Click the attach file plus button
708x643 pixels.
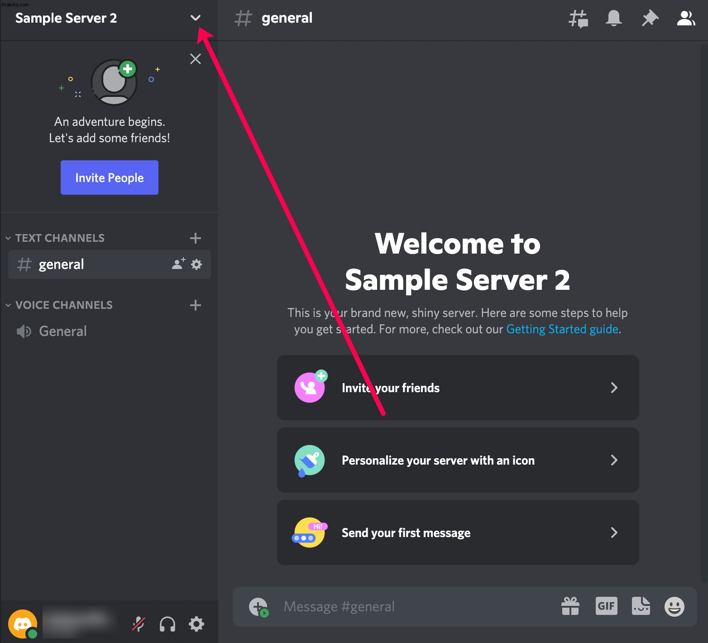(x=258, y=607)
